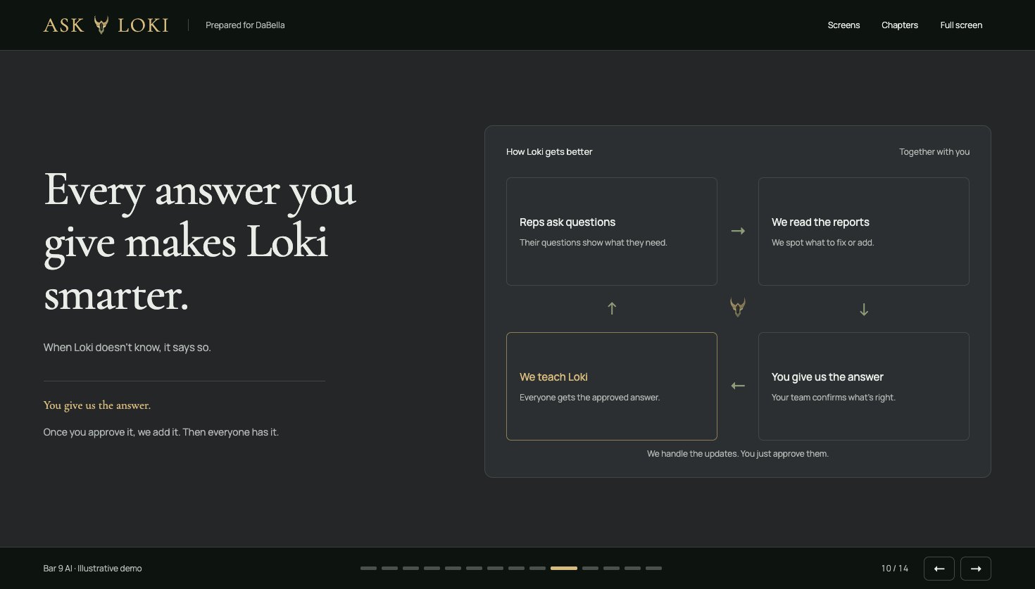Screen dimensions: 1035x589
Task: Select the highlighted gold progress segment
Action: tap(564, 568)
